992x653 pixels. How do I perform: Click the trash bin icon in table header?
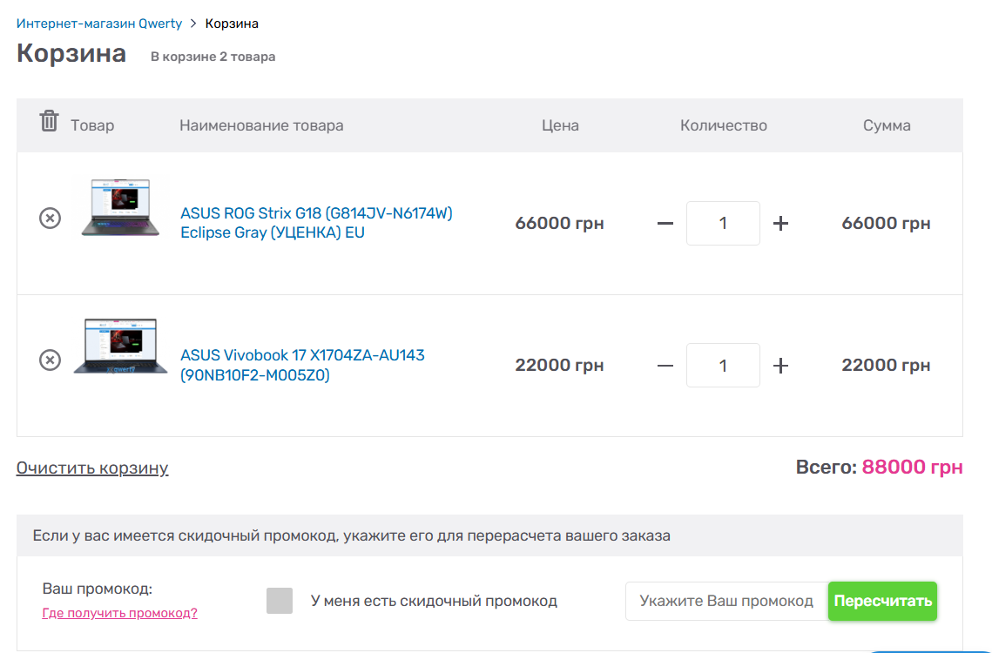click(x=49, y=121)
